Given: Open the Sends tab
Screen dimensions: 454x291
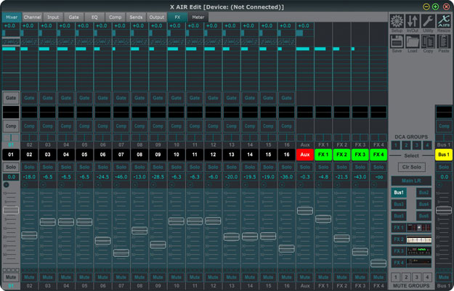Looking at the screenshot, I should (136, 17).
